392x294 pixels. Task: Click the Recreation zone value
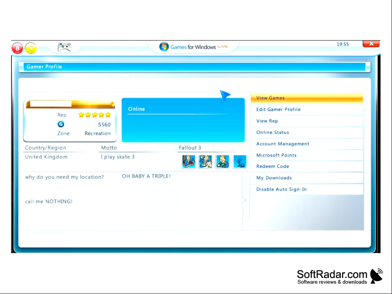(x=98, y=133)
